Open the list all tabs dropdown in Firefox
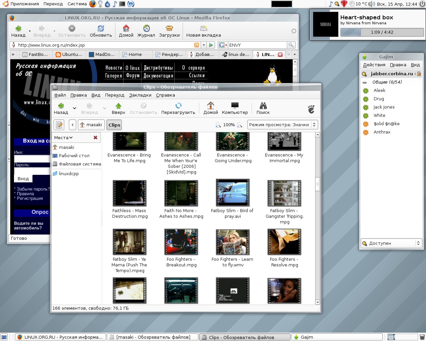 295,54
